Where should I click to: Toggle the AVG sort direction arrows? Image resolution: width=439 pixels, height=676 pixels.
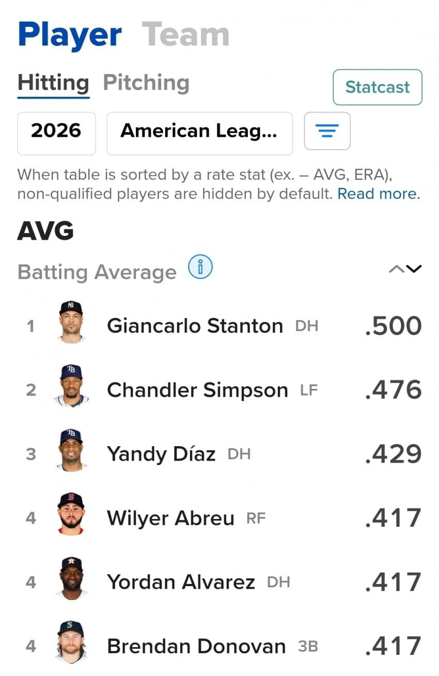(405, 269)
